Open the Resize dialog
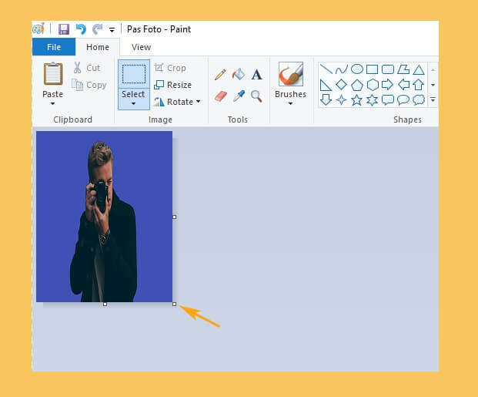This screenshot has height=397, width=478. point(173,85)
